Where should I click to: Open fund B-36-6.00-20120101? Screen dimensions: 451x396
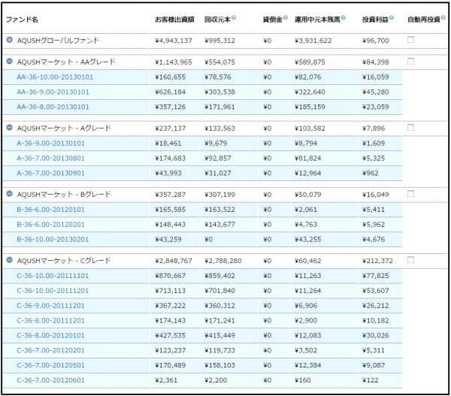pos(51,210)
